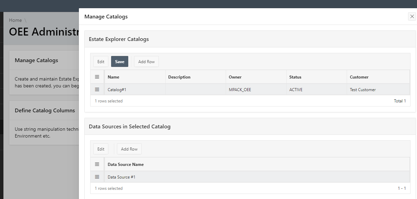Select the Catalog#1 name cell
417x199 pixels.
pos(117,90)
